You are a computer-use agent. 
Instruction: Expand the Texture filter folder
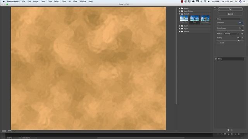pyautogui.click(x=180, y=32)
